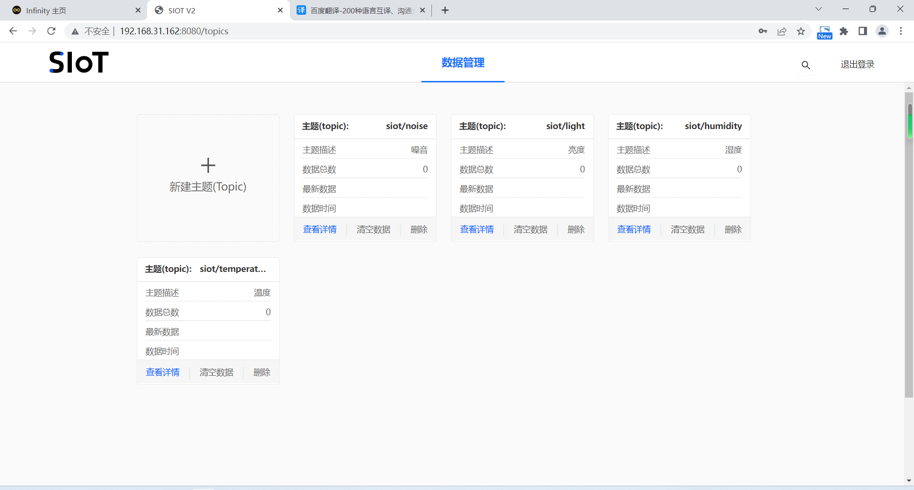Open a new browser tab with plus
This screenshot has width=914, height=490.
pyautogui.click(x=445, y=10)
